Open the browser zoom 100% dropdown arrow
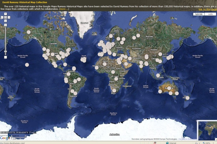This screenshot has height=144, width=217. pos(213,143)
